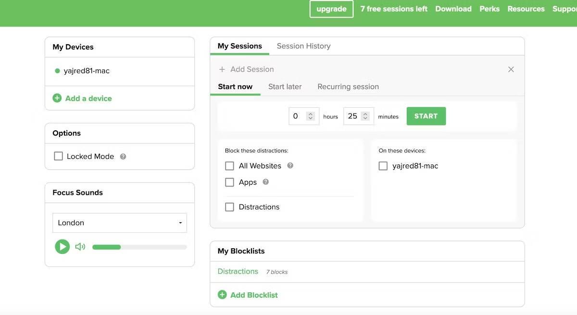Screen dimensions: 577x315
Task: Show the All Websites help icon
Action: [x=290, y=165]
